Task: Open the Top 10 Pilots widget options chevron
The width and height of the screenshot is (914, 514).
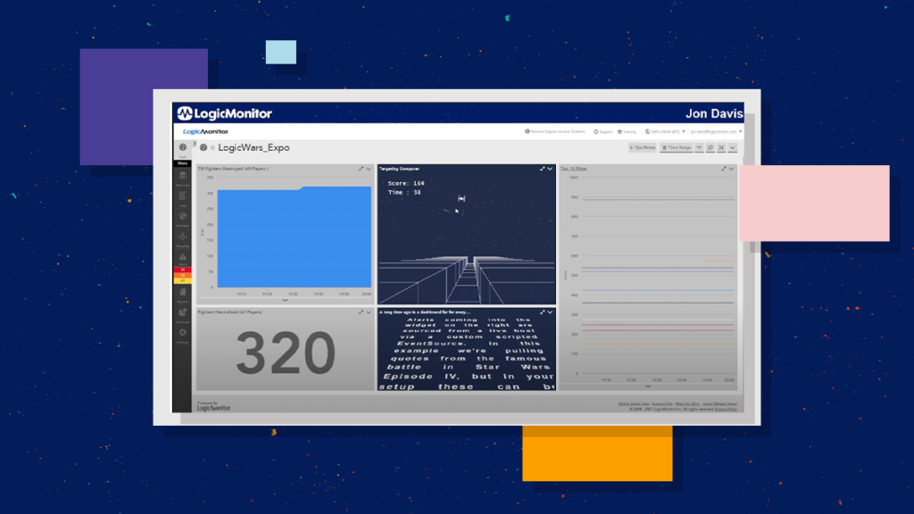Action: tap(729, 168)
